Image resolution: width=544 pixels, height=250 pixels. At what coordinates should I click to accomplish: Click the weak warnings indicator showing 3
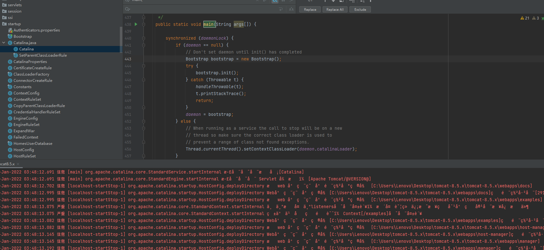[535, 18]
